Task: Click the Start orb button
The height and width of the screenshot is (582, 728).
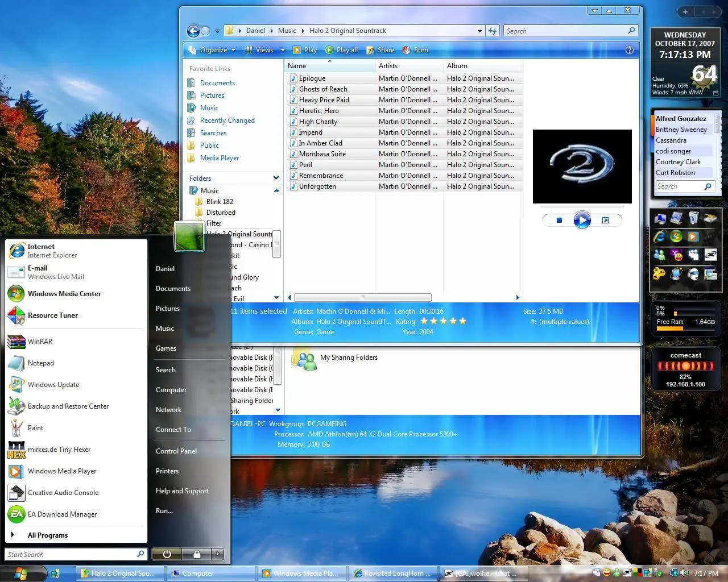Action: click(21, 572)
